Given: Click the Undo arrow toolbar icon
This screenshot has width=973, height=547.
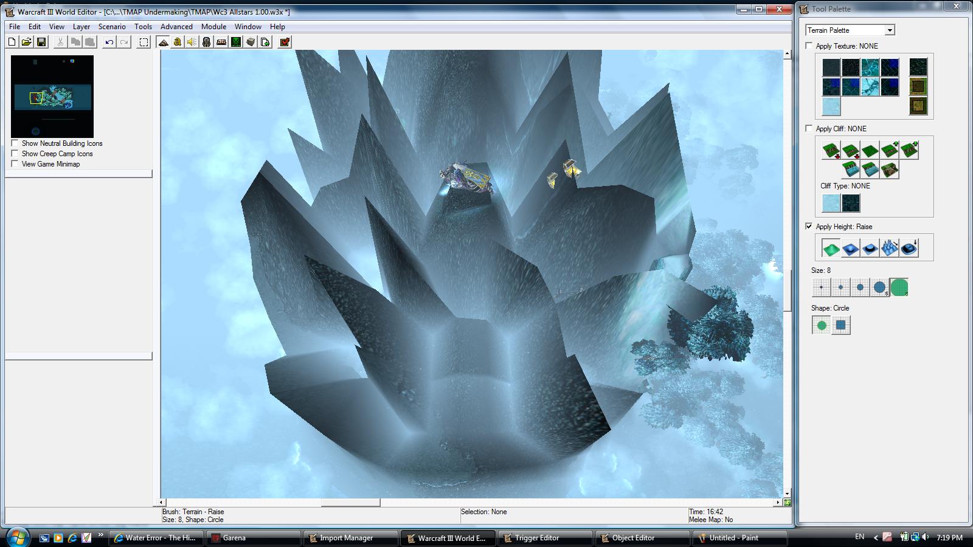Looking at the screenshot, I should pyautogui.click(x=109, y=42).
